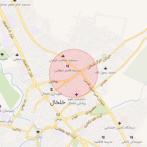The width and height of the screenshot is (147, 147).
Task: Click the mosque icon above محمد رسول الله
Action: (x=105, y=68)
